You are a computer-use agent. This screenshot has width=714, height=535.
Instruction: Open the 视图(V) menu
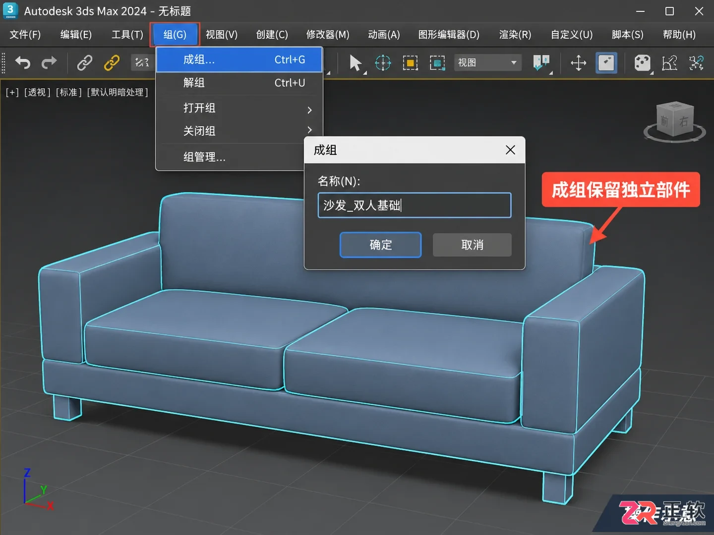tap(222, 35)
